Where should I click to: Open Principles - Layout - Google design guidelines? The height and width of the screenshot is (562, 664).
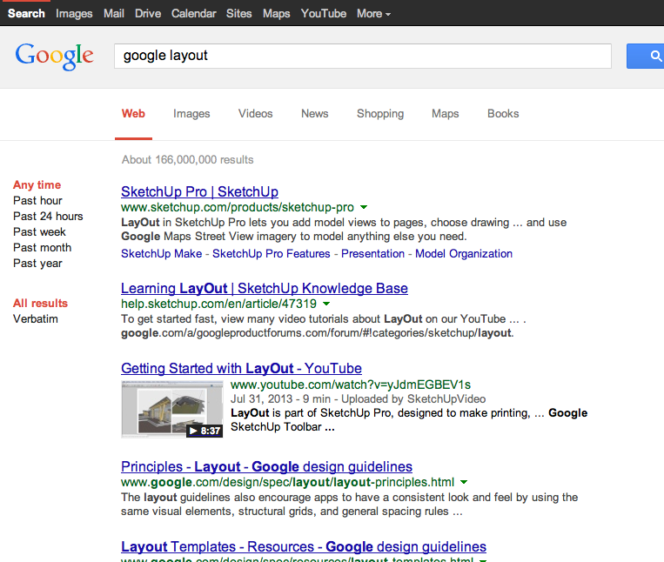point(266,466)
